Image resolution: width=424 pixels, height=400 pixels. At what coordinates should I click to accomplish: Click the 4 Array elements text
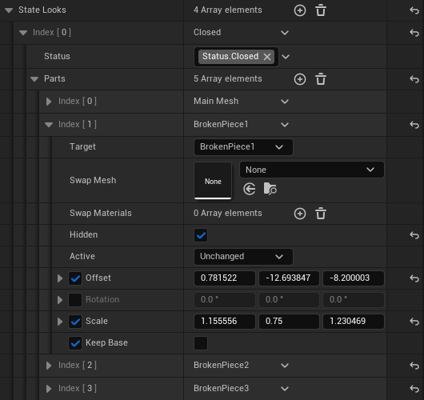228,10
